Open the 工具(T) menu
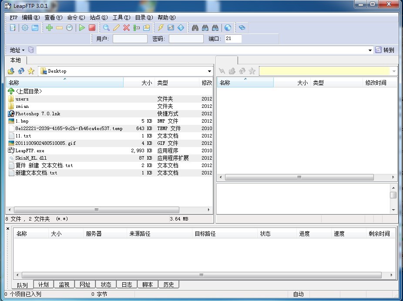Image resolution: width=403 pixels, height=301 pixels. coord(121,17)
